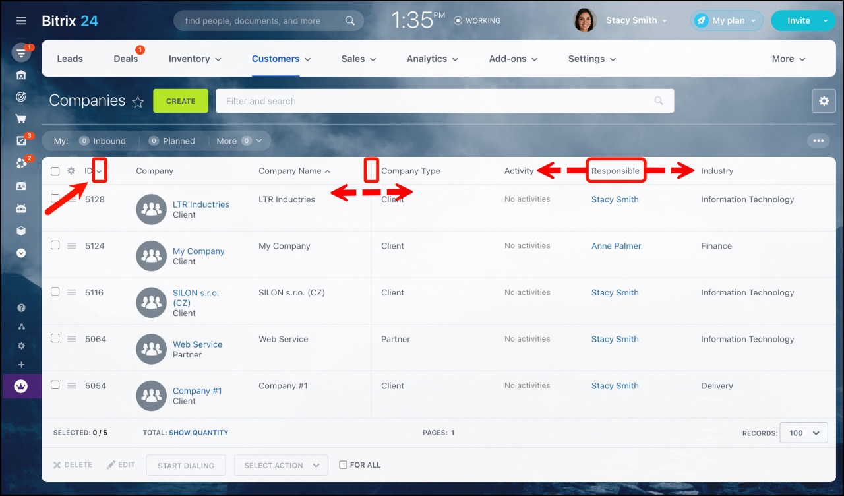844x496 pixels.
Task: Open row actions menu for 5128
Action: pyautogui.click(x=72, y=199)
